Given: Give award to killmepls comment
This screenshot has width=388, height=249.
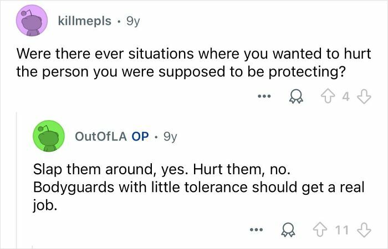Looking at the screenshot, I should (296, 96).
